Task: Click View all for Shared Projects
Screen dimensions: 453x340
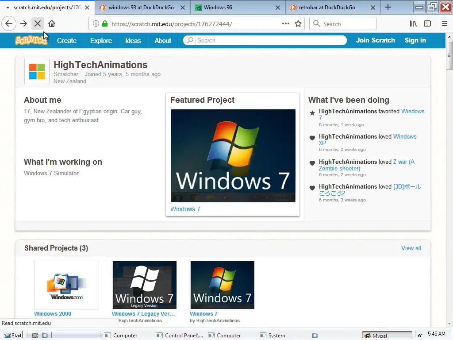Action: pos(411,248)
